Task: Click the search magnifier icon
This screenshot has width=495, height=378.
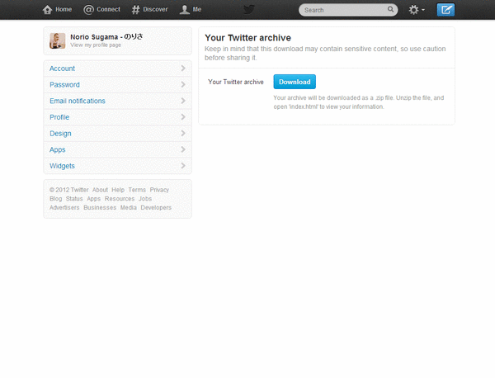Action: [390, 9]
